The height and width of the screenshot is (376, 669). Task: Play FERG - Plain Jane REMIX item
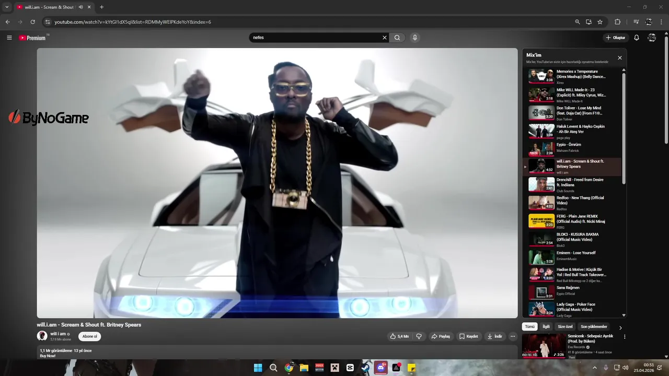click(572, 221)
